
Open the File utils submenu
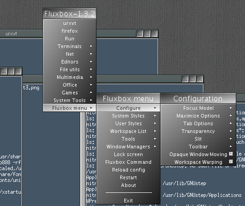69,69
